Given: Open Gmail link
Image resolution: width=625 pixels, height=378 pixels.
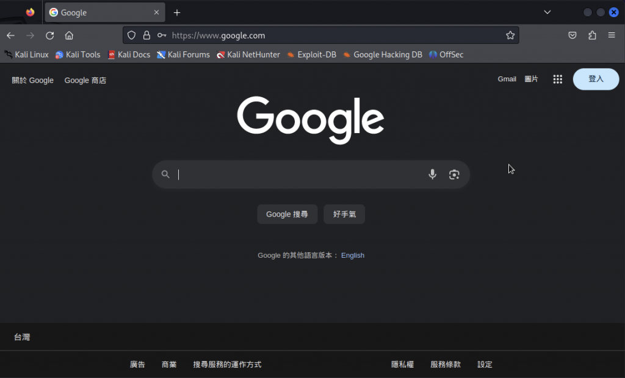Looking at the screenshot, I should click(507, 79).
